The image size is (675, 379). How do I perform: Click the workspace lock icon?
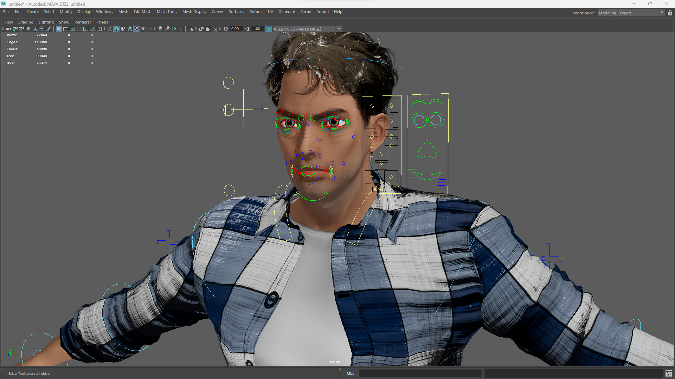pos(670,13)
